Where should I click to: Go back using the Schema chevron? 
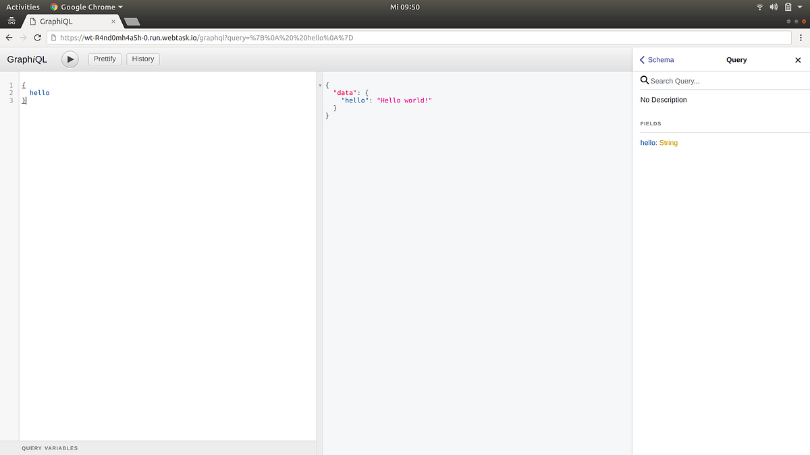click(x=641, y=59)
